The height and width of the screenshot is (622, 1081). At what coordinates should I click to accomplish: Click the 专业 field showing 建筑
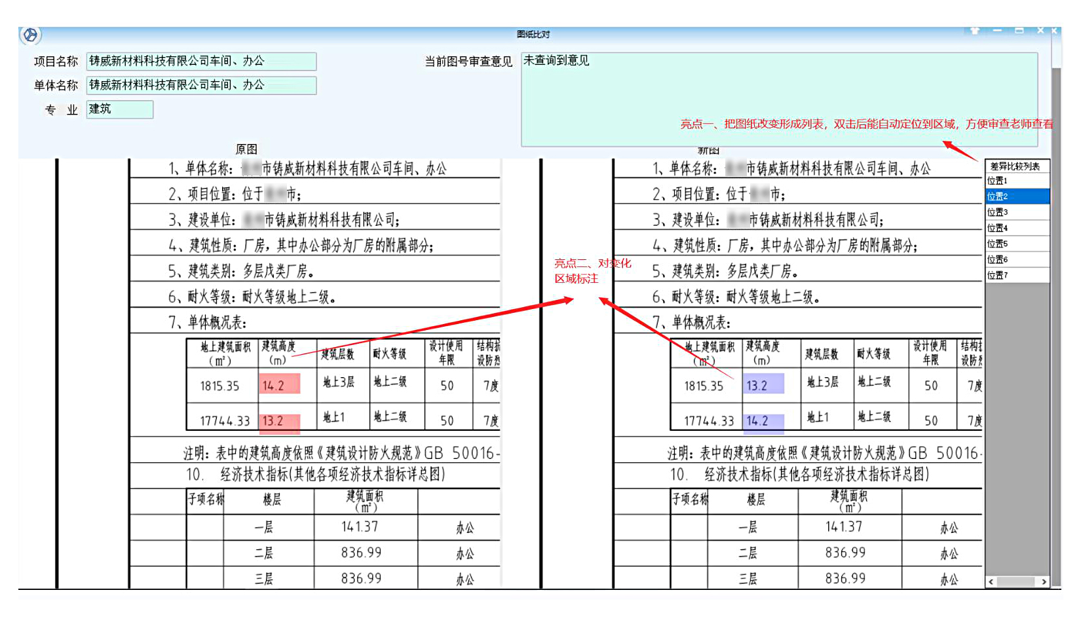point(119,109)
